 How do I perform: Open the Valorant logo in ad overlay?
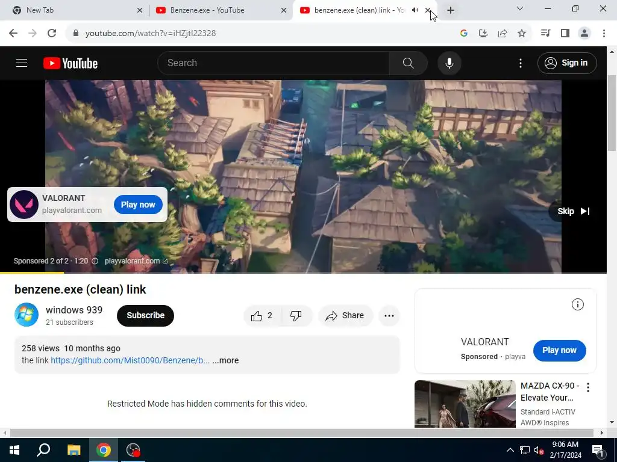click(x=24, y=205)
